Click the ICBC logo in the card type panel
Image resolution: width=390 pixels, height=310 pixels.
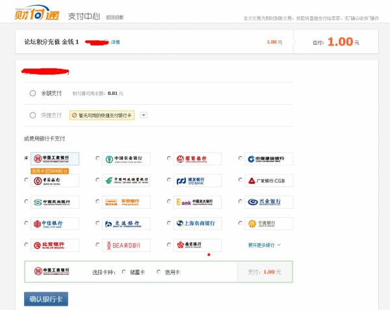click(x=52, y=271)
